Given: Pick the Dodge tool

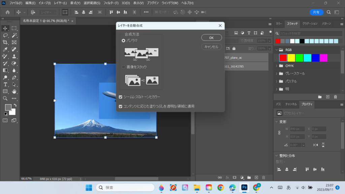Looking at the screenshot, I should point(5,77).
